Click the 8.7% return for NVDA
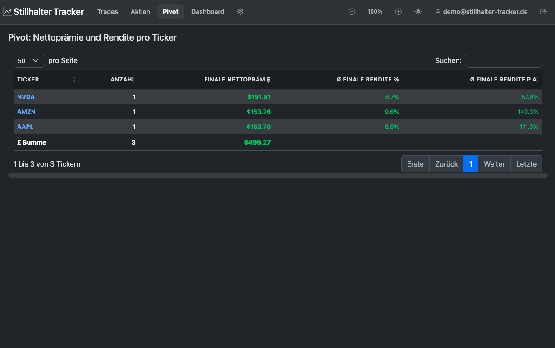The width and height of the screenshot is (555, 348). tap(392, 97)
